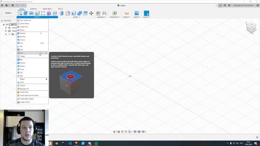Choose New Component from Create menu
This screenshot has width=260, height=146.
click(x=32, y=20)
